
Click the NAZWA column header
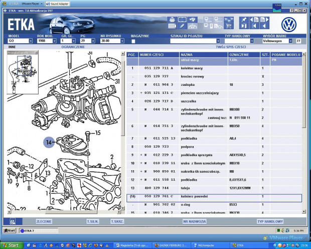click(x=204, y=55)
